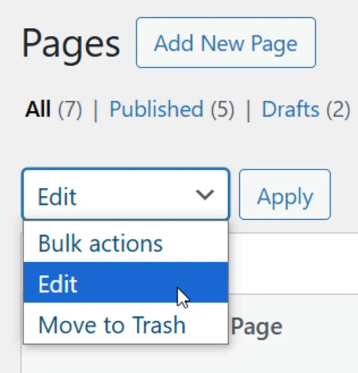Click the "Add New Page" button
Image resolution: width=358 pixels, height=373 pixels.
click(x=226, y=43)
